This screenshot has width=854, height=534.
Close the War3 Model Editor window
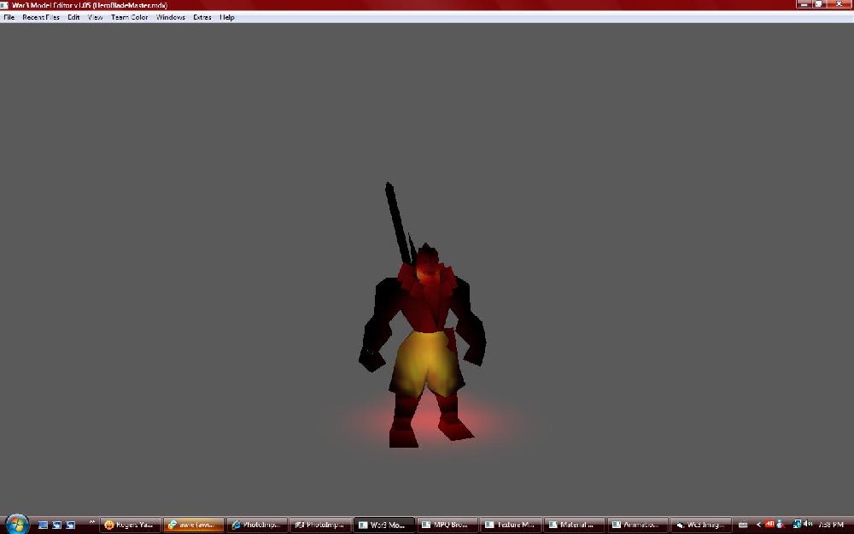(x=839, y=4)
